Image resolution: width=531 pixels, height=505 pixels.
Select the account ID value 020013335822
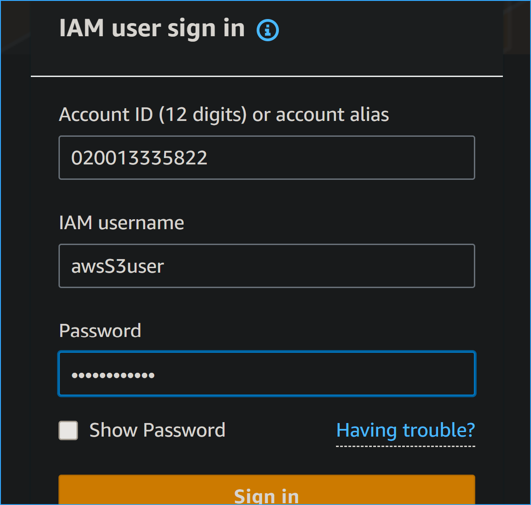(140, 158)
